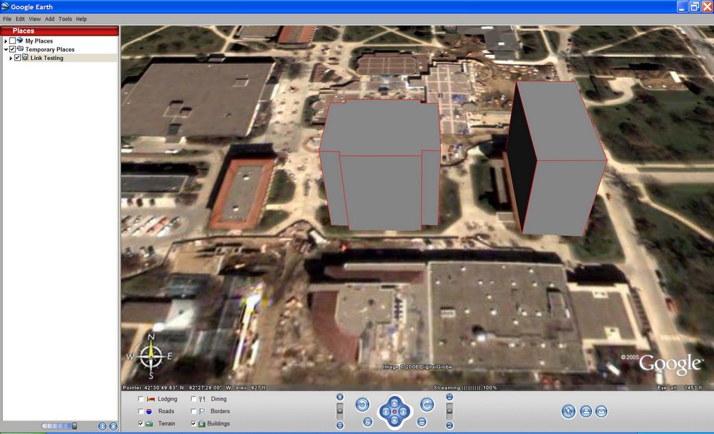Uncheck the Link Testing checkbox

tap(17, 58)
